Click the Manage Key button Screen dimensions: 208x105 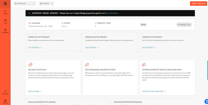pyautogui.click(x=184, y=25)
